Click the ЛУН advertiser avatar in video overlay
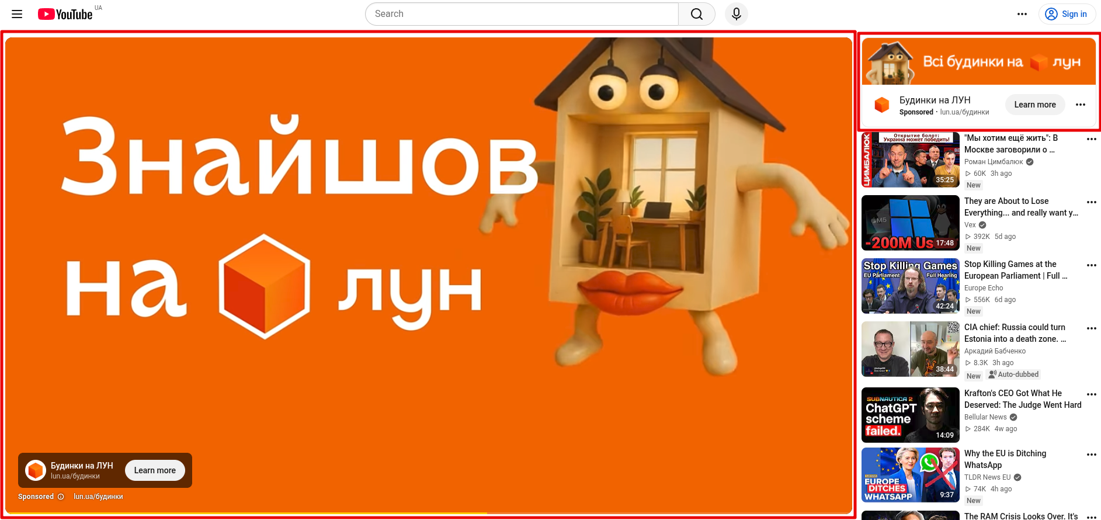The width and height of the screenshot is (1101, 520). pyautogui.click(x=36, y=470)
